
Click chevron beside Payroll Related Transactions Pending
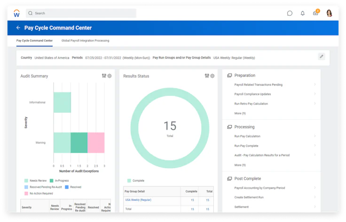(315, 84)
